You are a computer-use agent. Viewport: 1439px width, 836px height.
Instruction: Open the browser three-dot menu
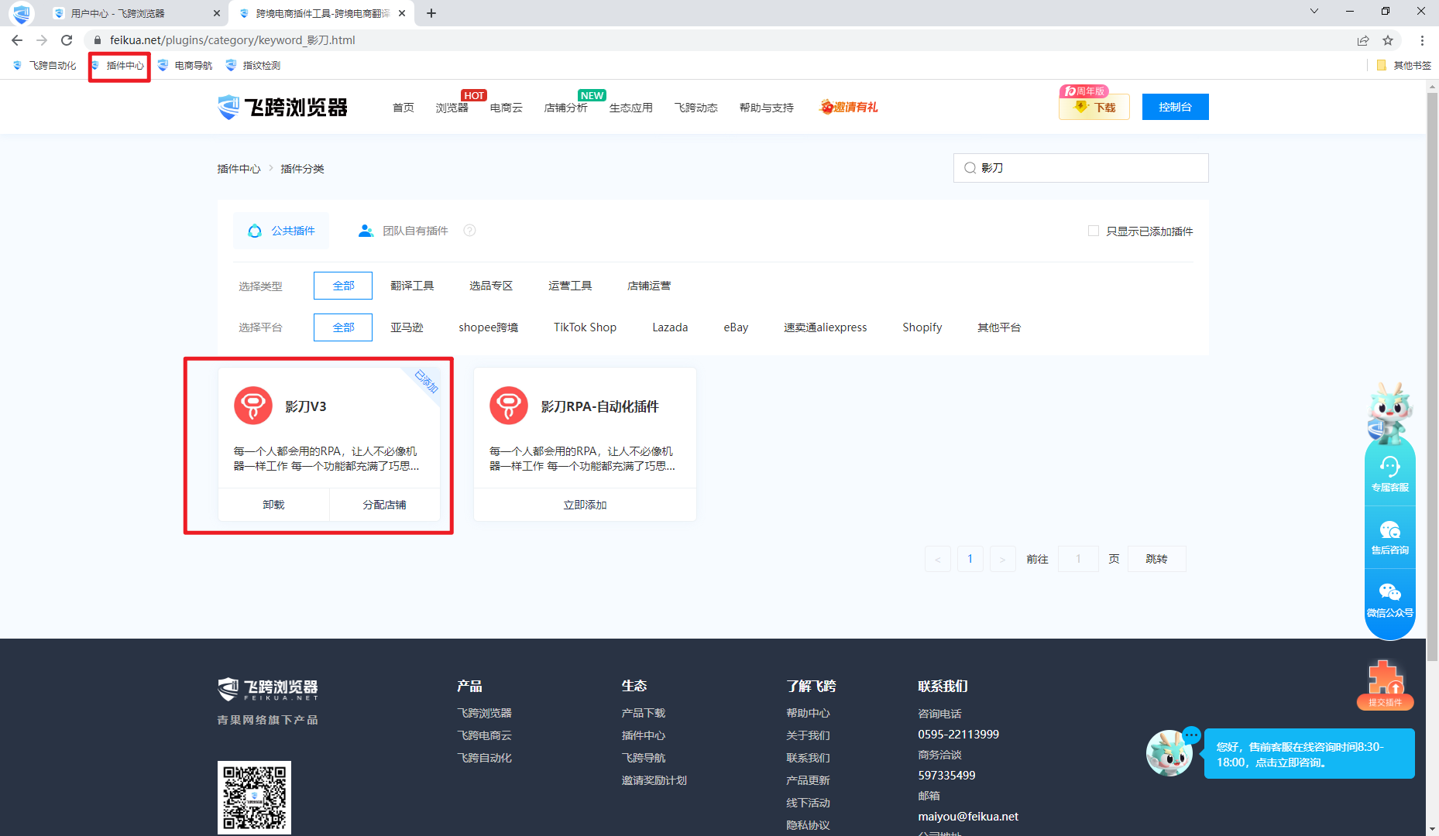coord(1422,40)
